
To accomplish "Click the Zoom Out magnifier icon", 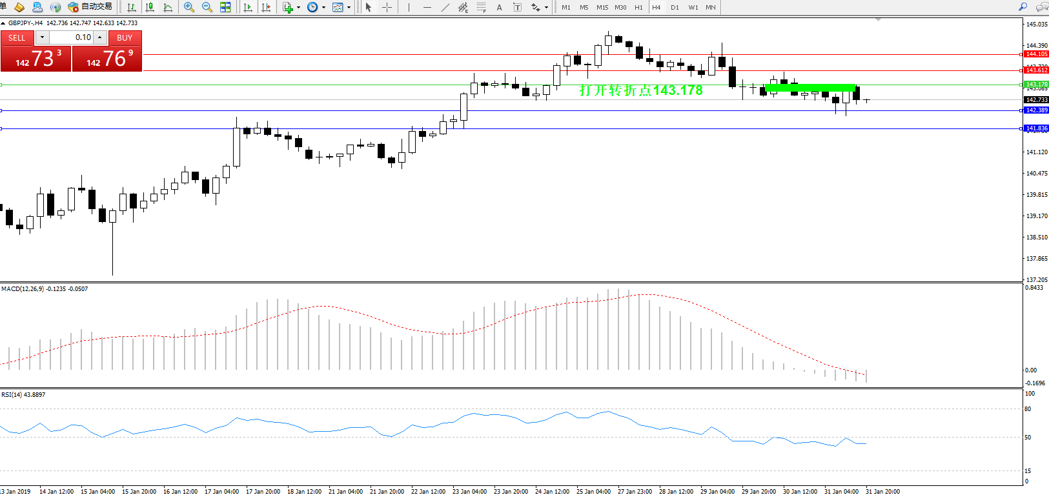I will (207, 7).
